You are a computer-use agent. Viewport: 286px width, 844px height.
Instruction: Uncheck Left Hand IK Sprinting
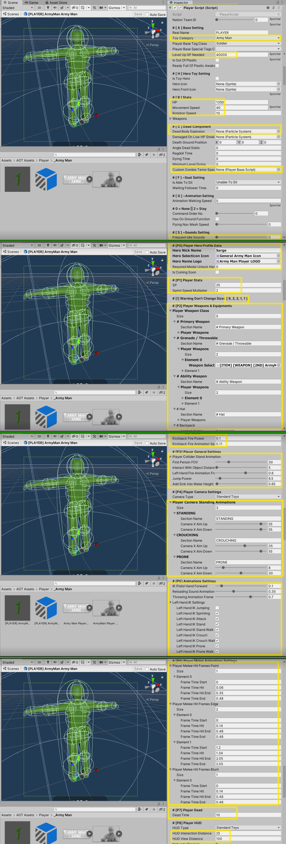coord(217,613)
